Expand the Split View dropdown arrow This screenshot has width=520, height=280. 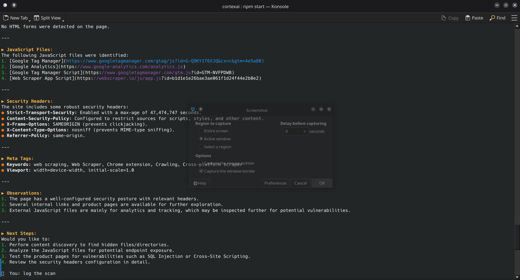click(63, 21)
